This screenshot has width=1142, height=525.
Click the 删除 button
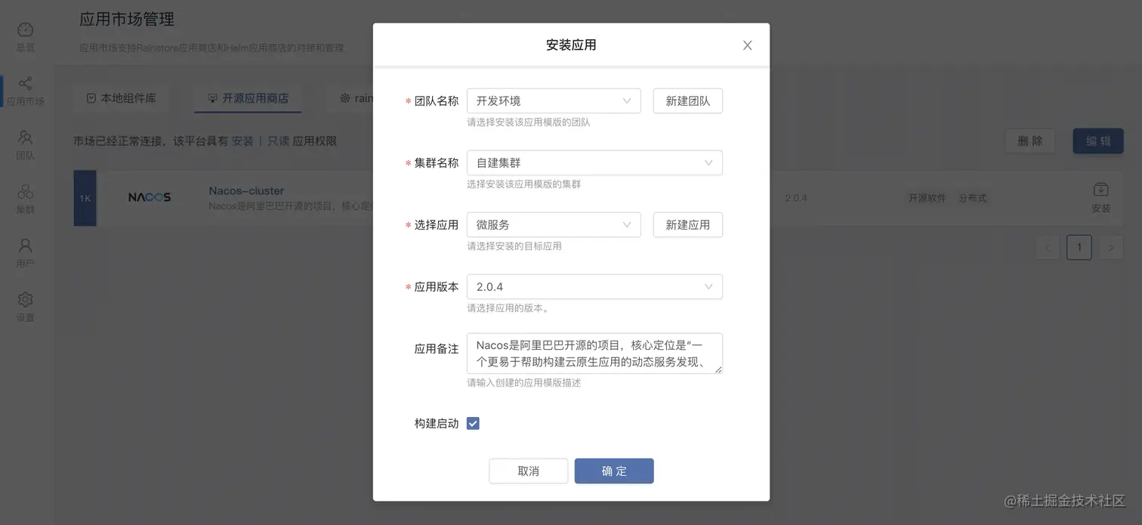[1030, 141]
